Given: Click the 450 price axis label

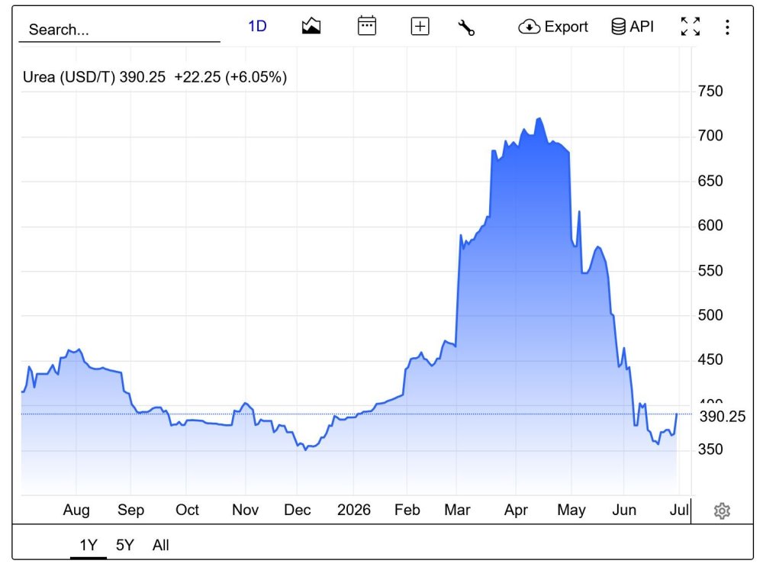Looking at the screenshot, I should (x=710, y=359).
